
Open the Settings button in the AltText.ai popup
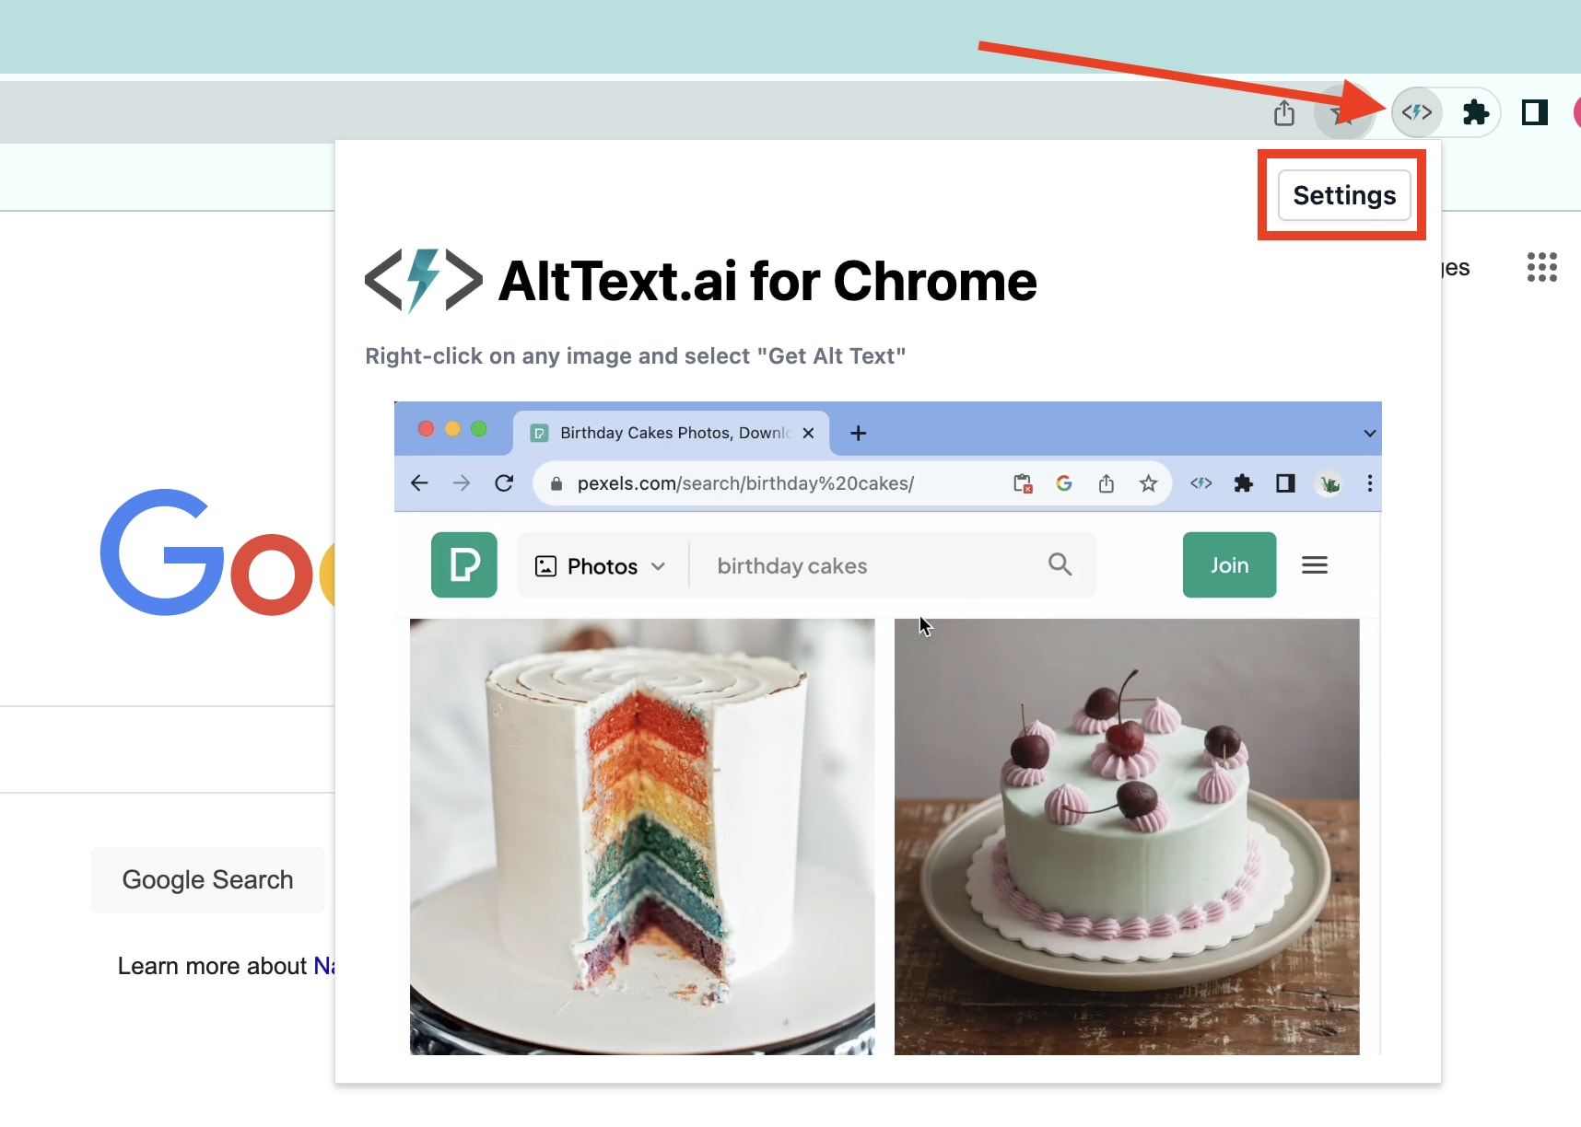[1344, 195]
